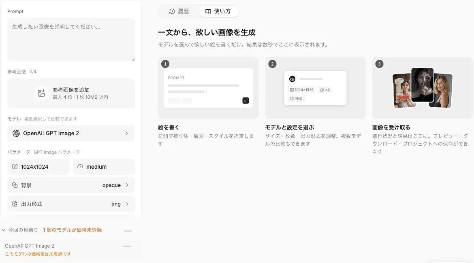Click the heading 一文から、欲しい画像を生成
474x263 pixels.
pos(207,32)
